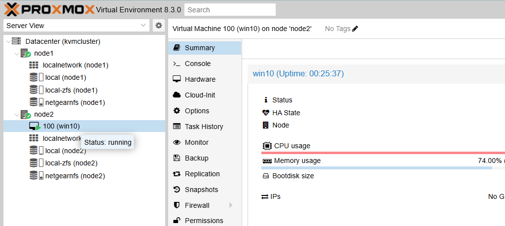Click the Permissions unlock icon
The height and width of the screenshot is (226, 505).
[x=177, y=221]
